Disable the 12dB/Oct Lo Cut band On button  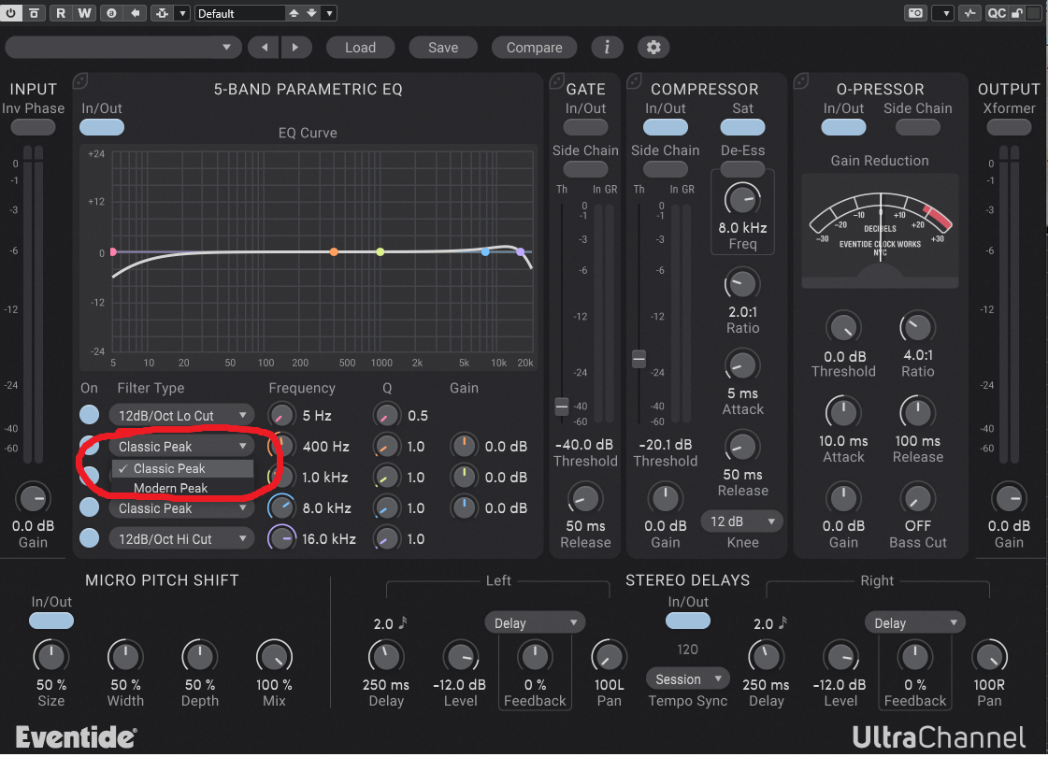click(x=89, y=415)
